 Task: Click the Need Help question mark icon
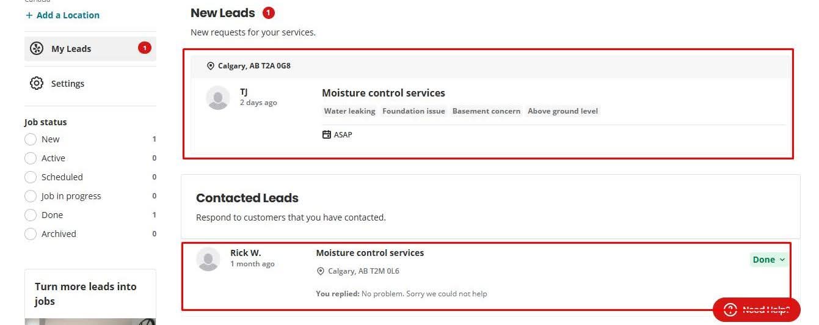pos(730,309)
